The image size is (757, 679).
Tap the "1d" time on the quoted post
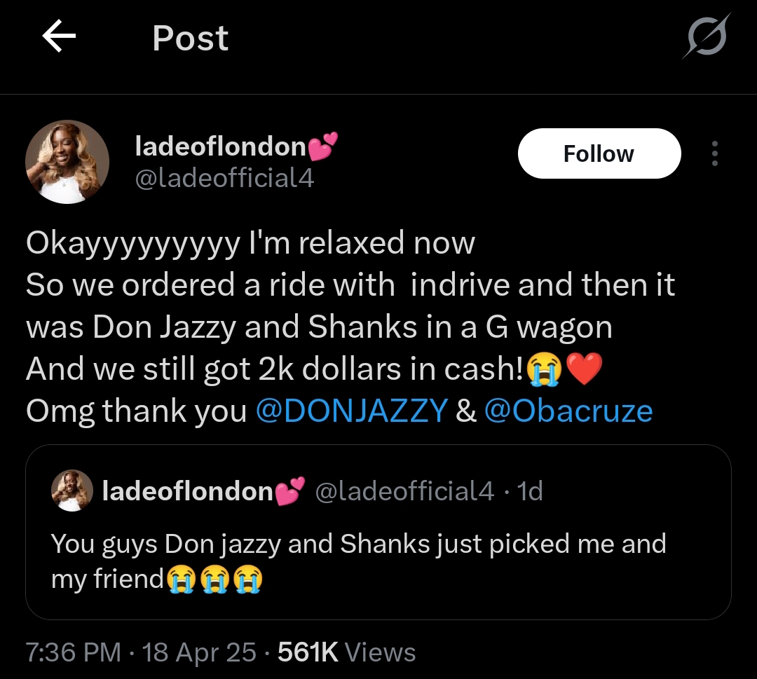coord(529,491)
